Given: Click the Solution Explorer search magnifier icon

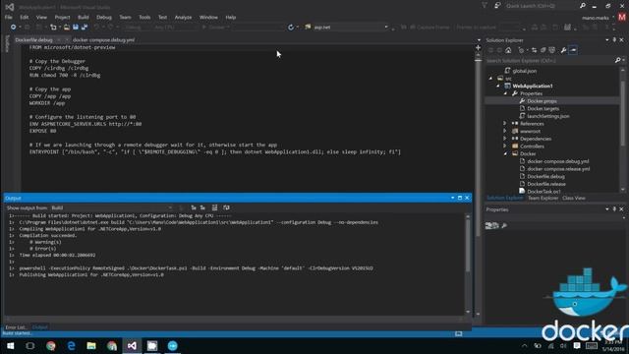Looking at the screenshot, I should click(x=618, y=61).
